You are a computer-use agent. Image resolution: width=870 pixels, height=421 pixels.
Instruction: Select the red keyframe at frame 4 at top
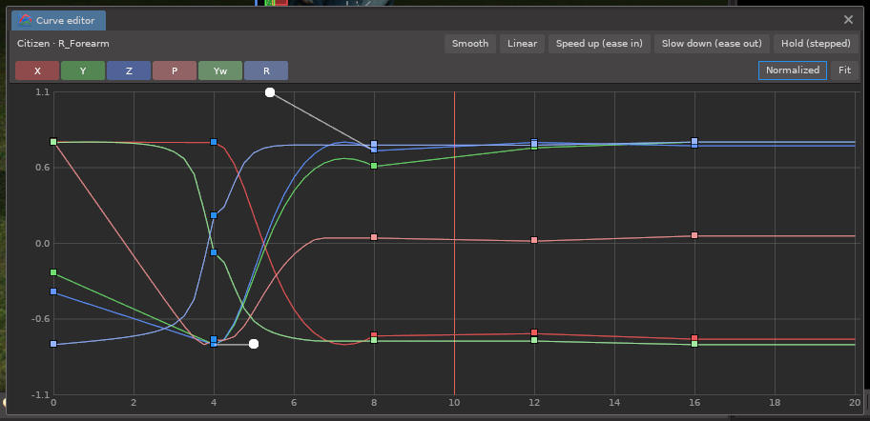click(214, 142)
